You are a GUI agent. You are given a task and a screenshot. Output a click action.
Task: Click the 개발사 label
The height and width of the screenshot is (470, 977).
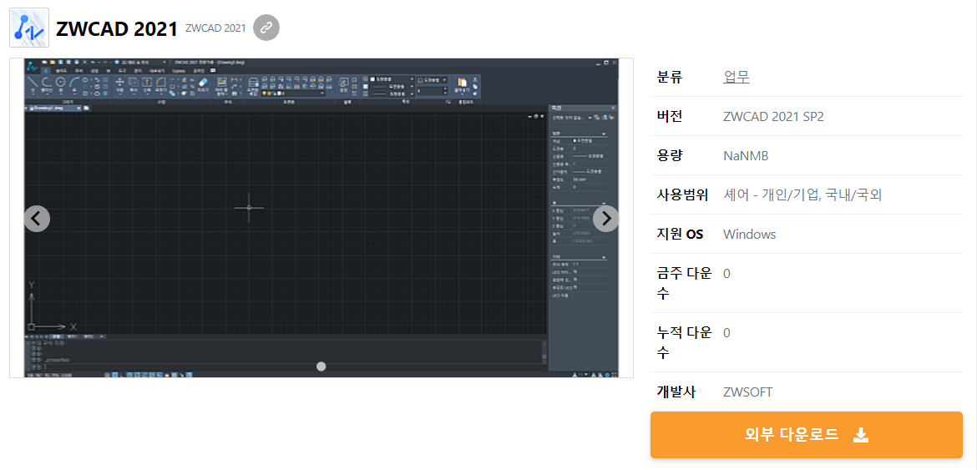pyautogui.click(x=676, y=392)
